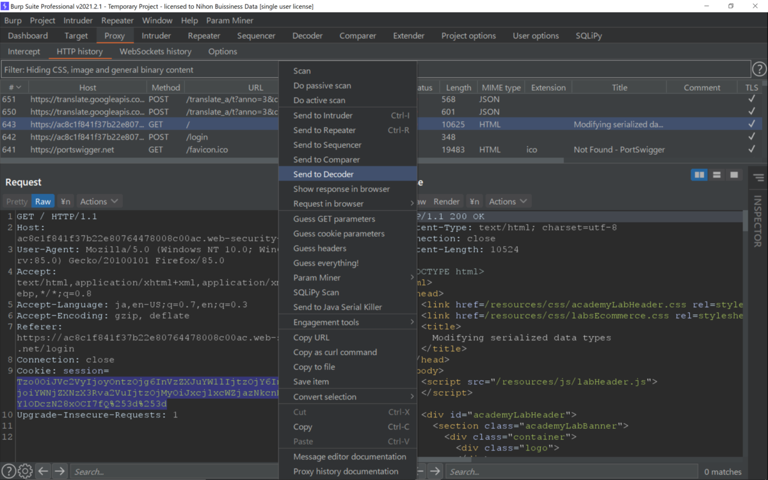Open the SQLiPy tab

coord(588,36)
